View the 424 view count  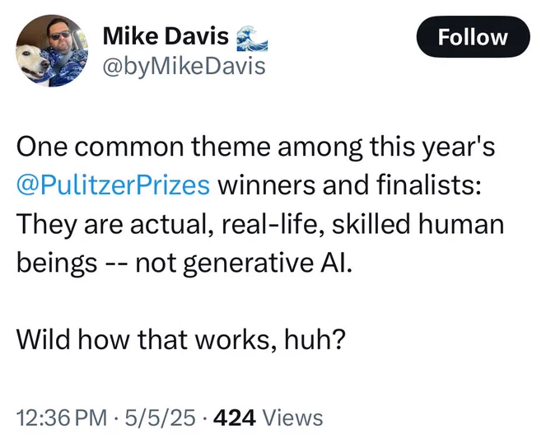pos(234,418)
